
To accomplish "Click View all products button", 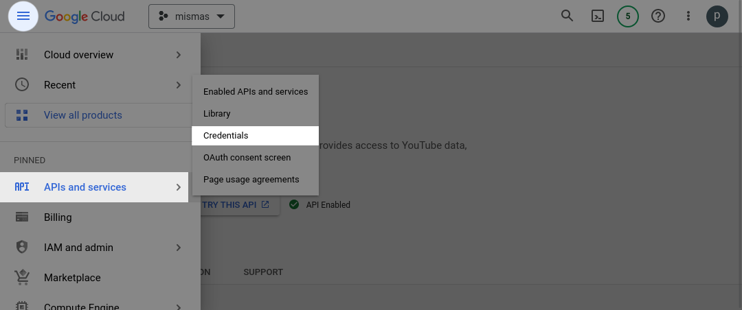I will pos(98,115).
